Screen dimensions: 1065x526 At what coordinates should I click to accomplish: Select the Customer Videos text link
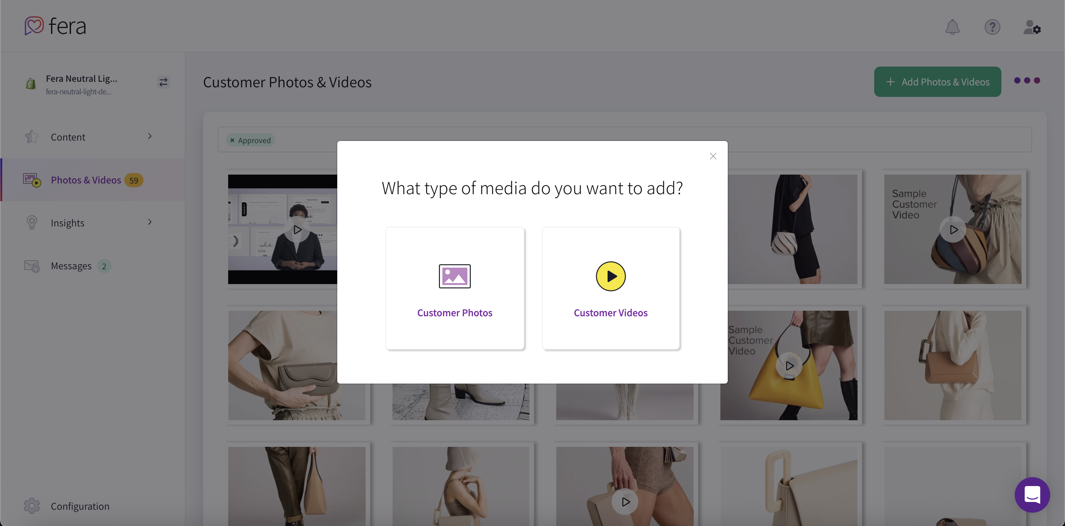coord(610,313)
